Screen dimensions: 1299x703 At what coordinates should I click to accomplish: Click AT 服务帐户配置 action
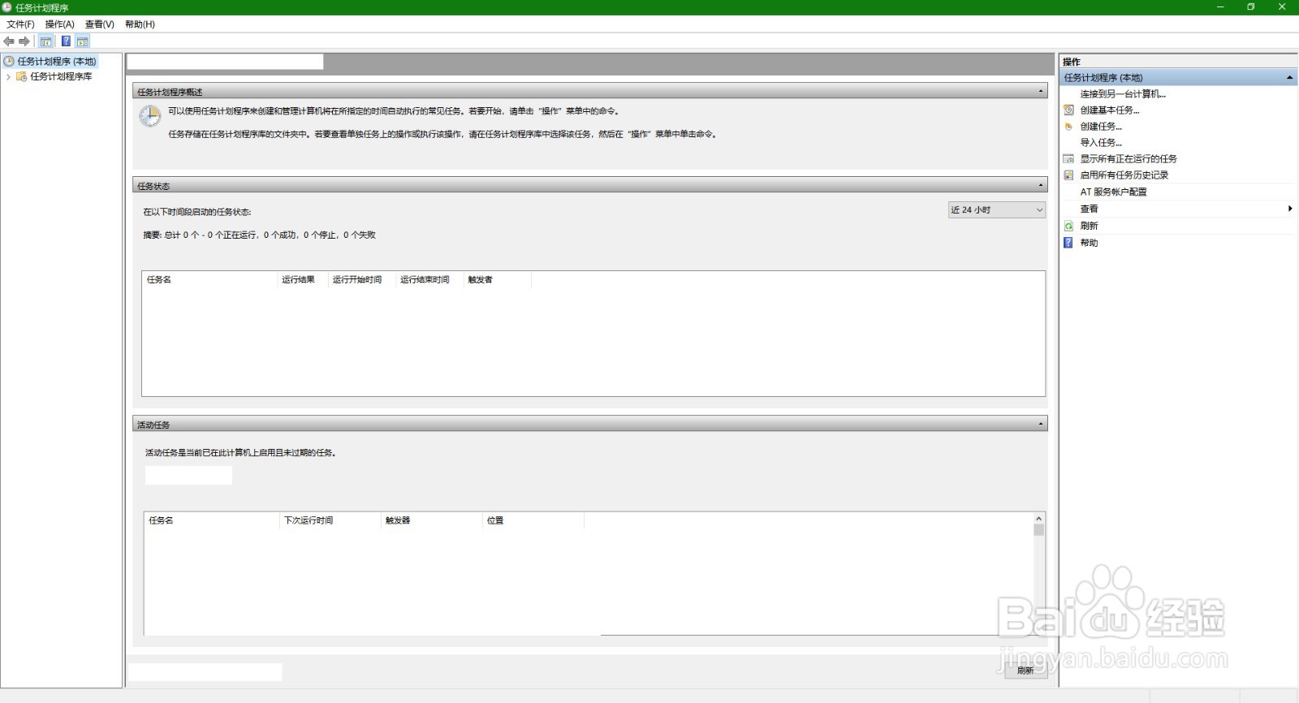[1113, 192]
